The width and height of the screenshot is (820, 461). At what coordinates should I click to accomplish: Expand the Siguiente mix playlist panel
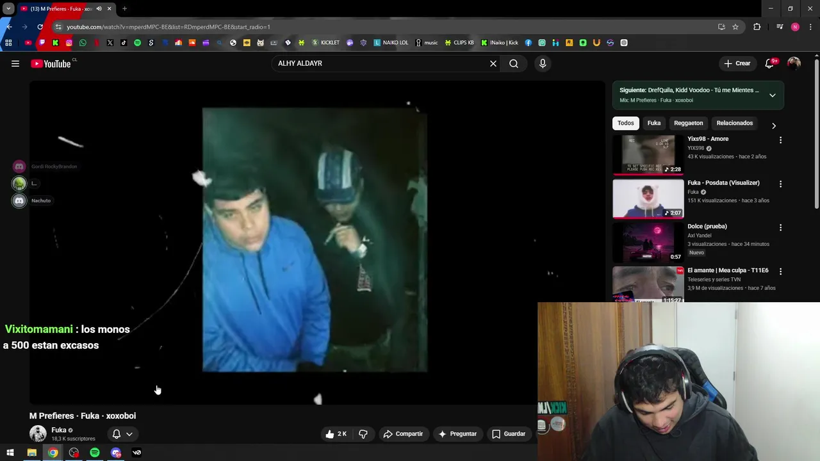pos(773,95)
